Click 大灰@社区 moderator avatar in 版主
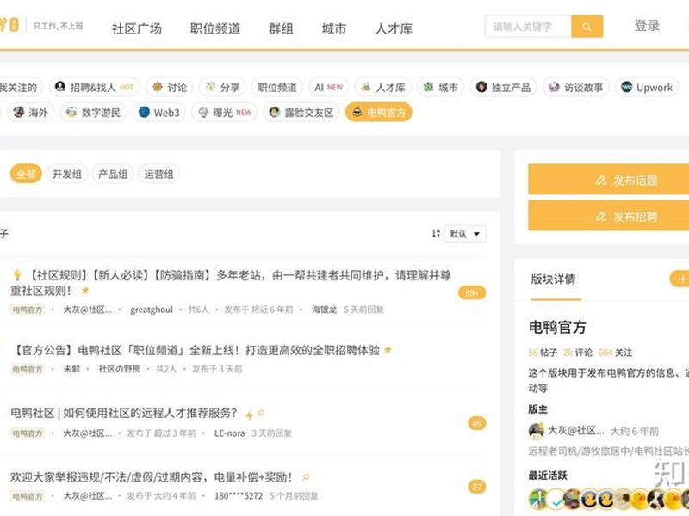Image resolution: width=689 pixels, height=516 pixels. tap(536, 431)
